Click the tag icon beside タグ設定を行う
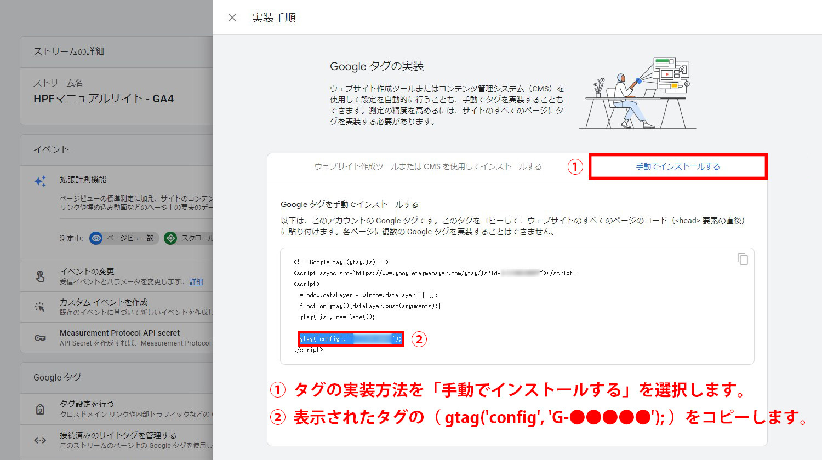The height and width of the screenshot is (460, 822). [40, 409]
